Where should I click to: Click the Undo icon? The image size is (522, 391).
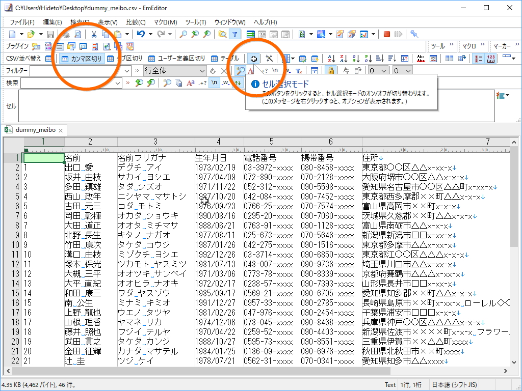[141, 34]
